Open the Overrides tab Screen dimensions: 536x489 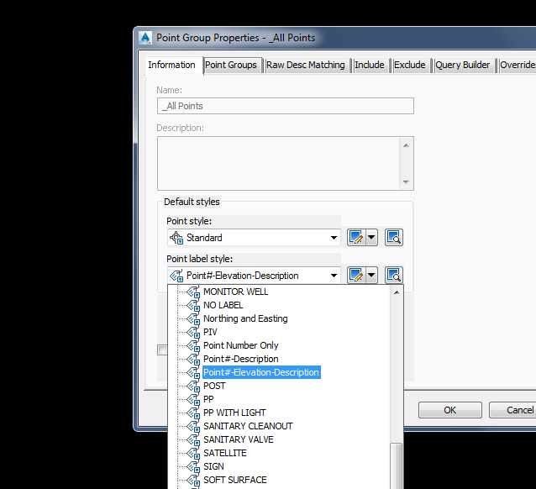click(x=517, y=65)
